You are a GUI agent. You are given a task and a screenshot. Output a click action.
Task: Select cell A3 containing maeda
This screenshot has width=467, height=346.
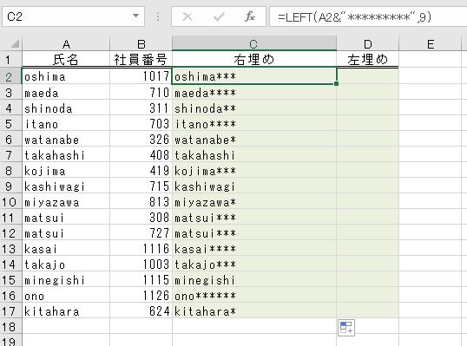[x=66, y=93]
